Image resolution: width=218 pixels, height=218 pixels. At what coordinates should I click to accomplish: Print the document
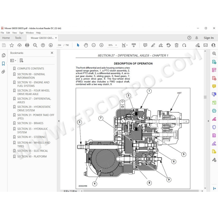click(x=27, y=45)
